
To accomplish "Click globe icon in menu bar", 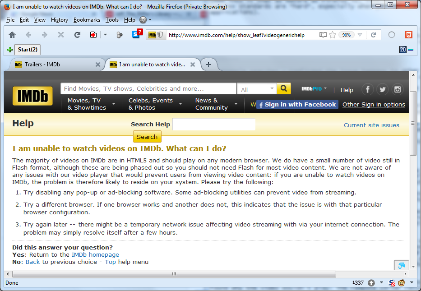I will [143, 20].
